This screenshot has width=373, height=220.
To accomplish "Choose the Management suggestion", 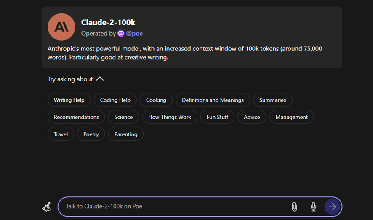I will click(x=291, y=117).
